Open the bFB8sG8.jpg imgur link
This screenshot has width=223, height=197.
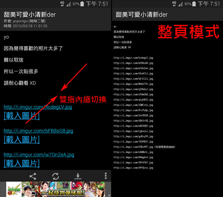pyautogui.click(x=38, y=131)
